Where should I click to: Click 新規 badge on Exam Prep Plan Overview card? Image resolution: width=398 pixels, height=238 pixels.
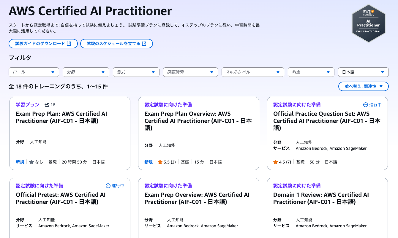pyautogui.click(x=149, y=162)
